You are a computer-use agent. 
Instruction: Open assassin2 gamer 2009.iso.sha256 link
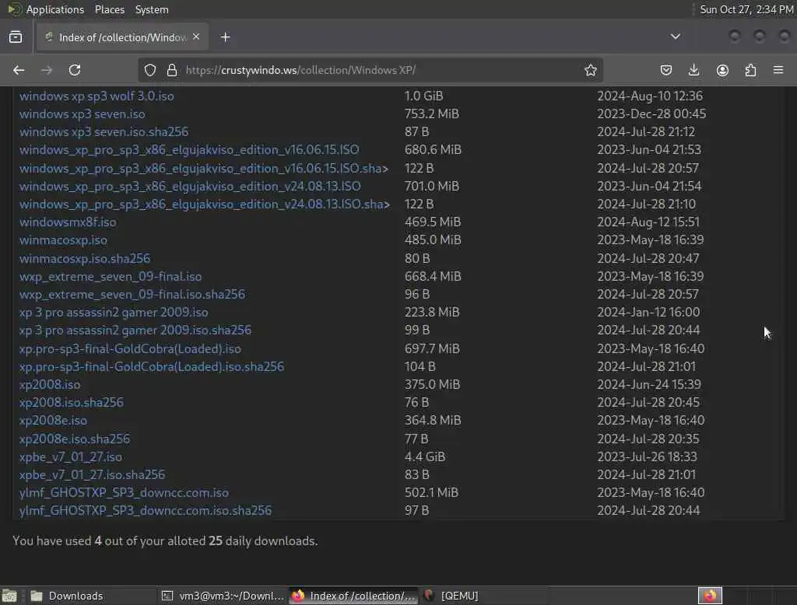135,330
